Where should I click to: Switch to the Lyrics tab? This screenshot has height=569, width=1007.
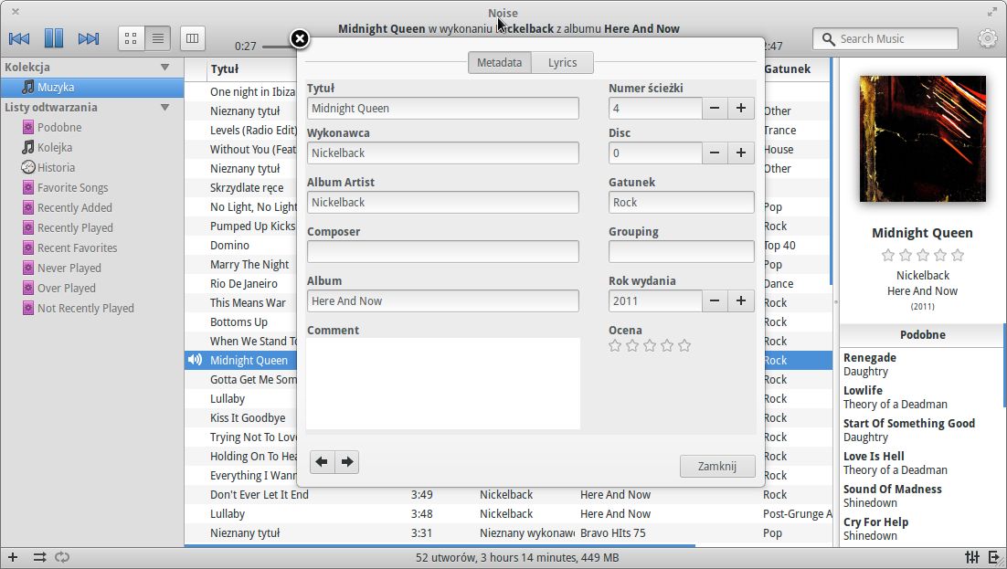(x=562, y=62)
